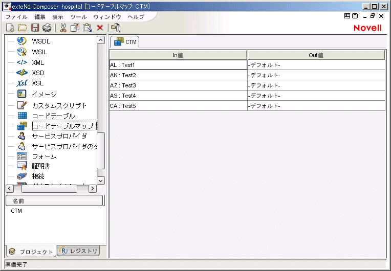Select the WSDL tree label
Screen dimensions: 391x271
[x=41, y=41]
